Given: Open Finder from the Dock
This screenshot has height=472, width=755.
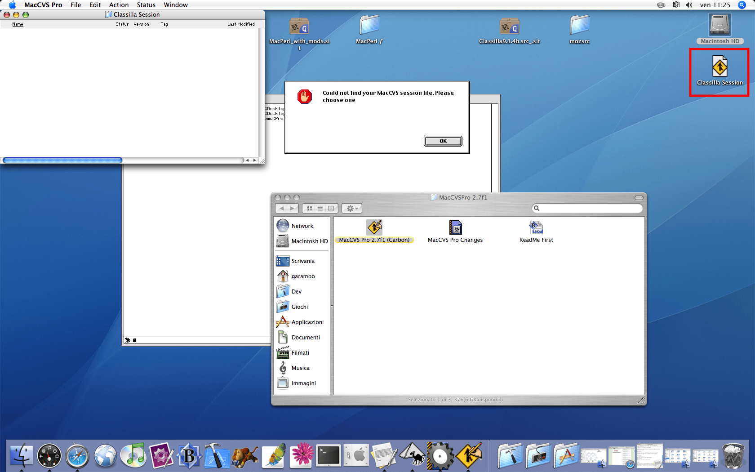Looking at the screenshot, I should coord(21,456).
